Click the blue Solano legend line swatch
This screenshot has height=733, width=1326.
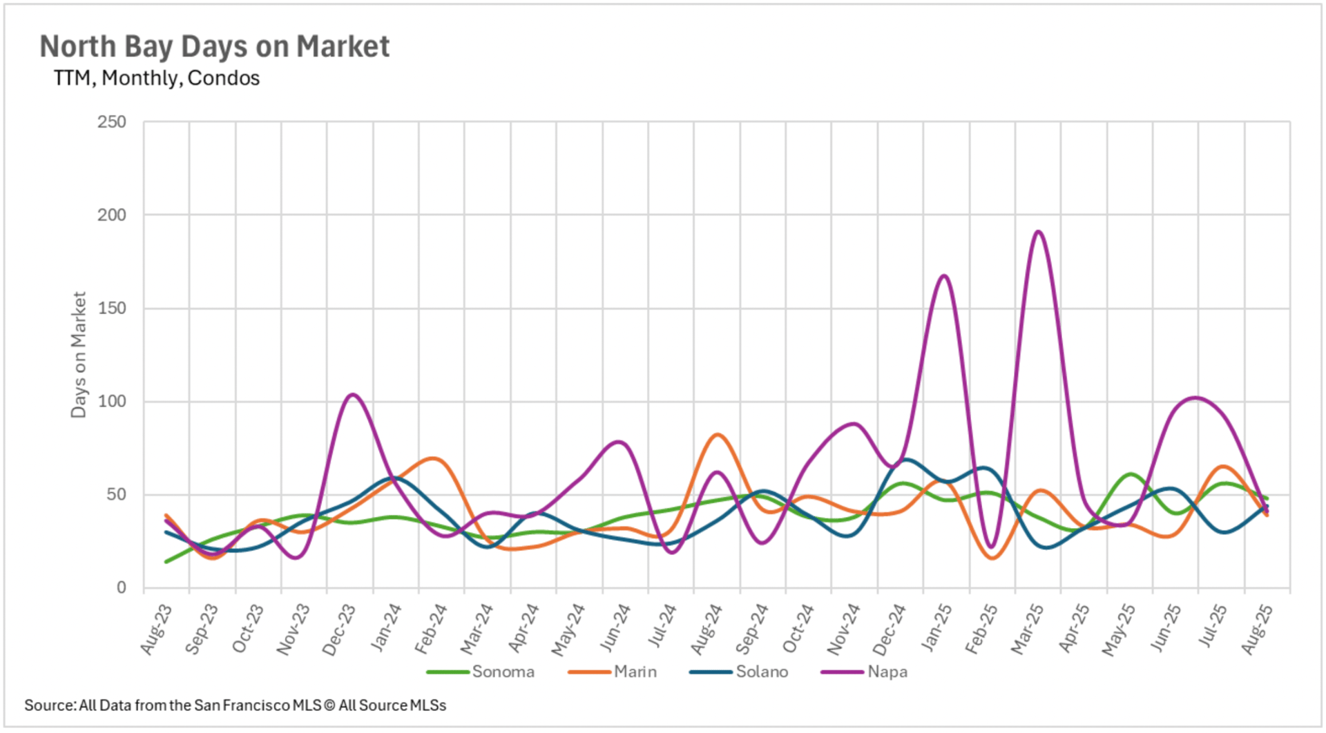coord(711,672)
